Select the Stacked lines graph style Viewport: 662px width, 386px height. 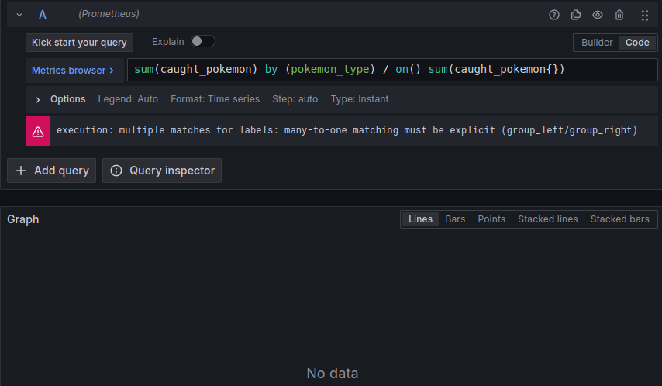click(547, 219)
